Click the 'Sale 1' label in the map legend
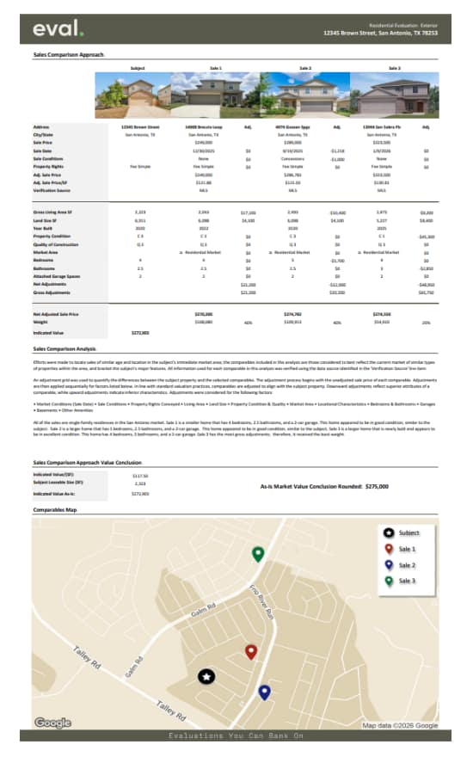This screenshot has height=763, width=473. click(x=408, y=549)
